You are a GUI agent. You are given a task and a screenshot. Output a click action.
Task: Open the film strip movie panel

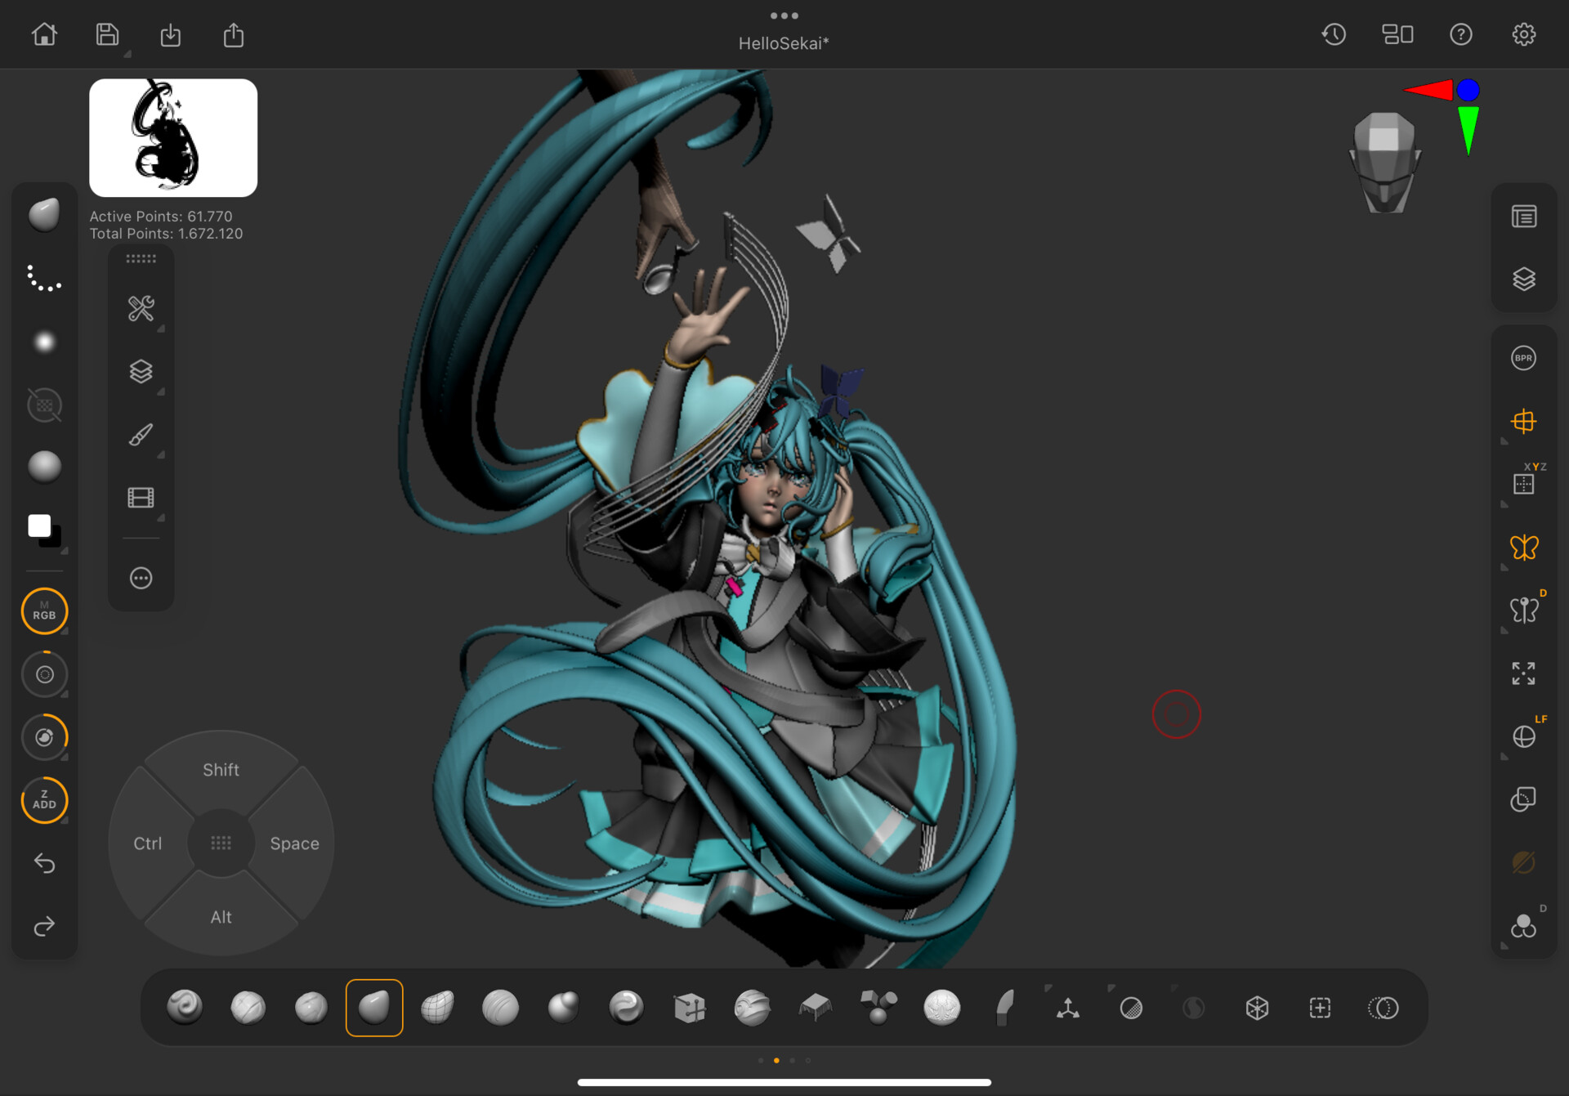point(141,498)
